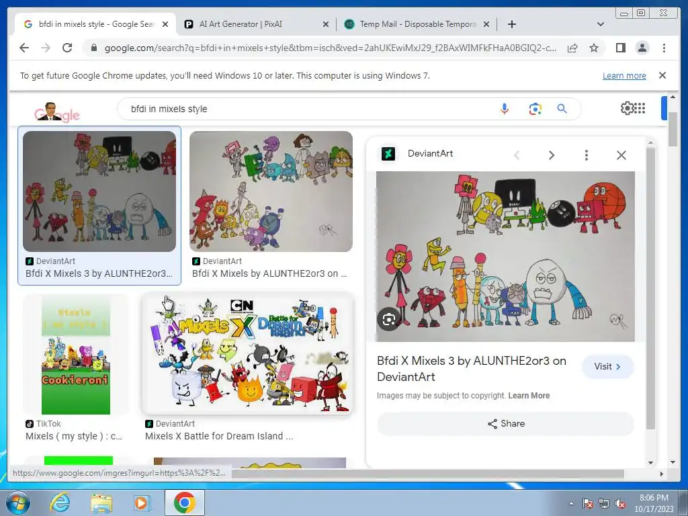688x516 pixels.
Task: Open Google Lens search by image
Action: pyautogui.click(x=535, y=109)
